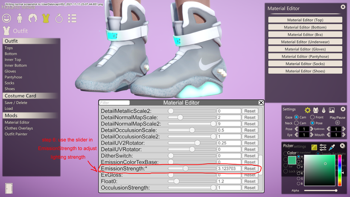Select the eyedropper tool in Picker
Viewport: 350px width, 197px height.
click(x=332, y=147)
